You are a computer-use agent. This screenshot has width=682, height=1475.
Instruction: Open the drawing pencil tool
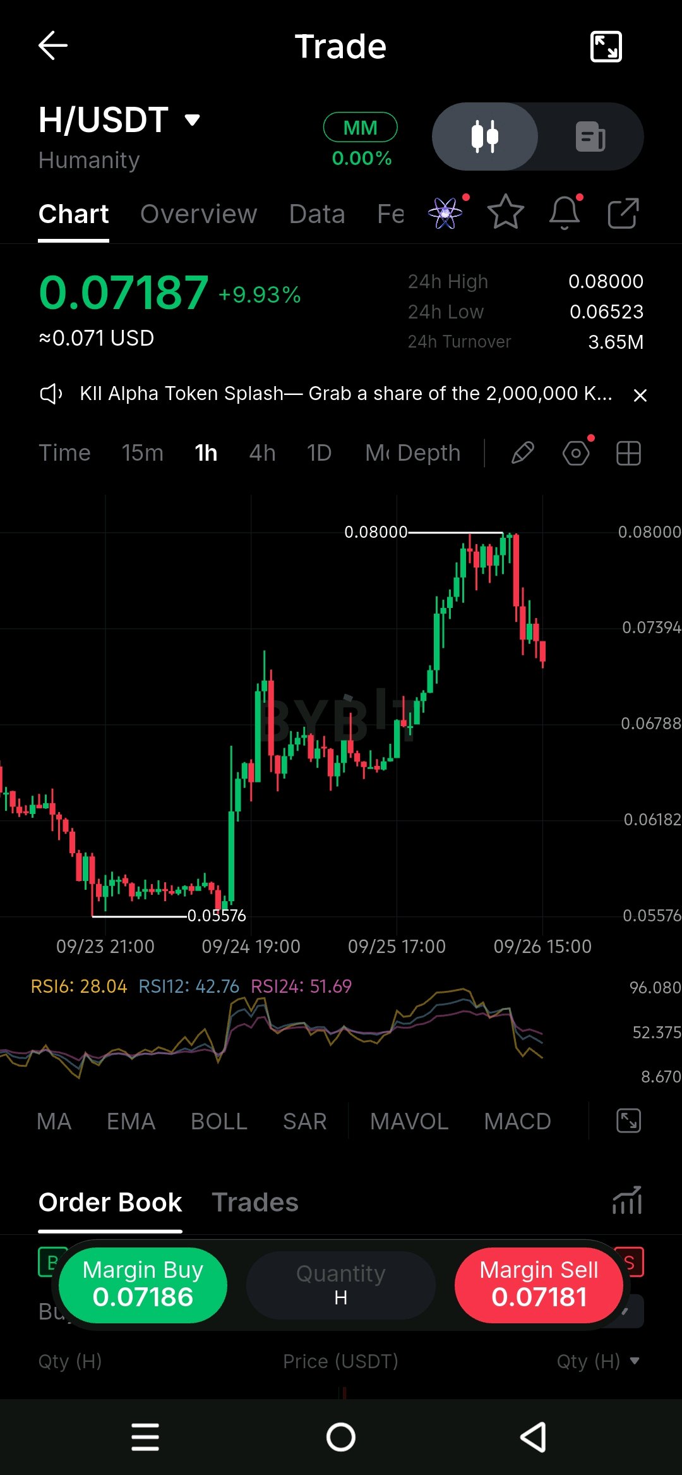click(522, 453)
